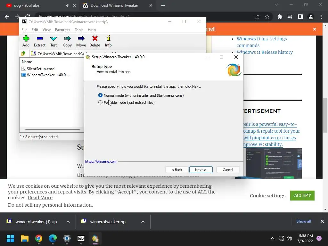The height and width of the screenshot is (246, 328).
Task: Cancel the Winaero Tweaker setup
Action: coord(228,170)
